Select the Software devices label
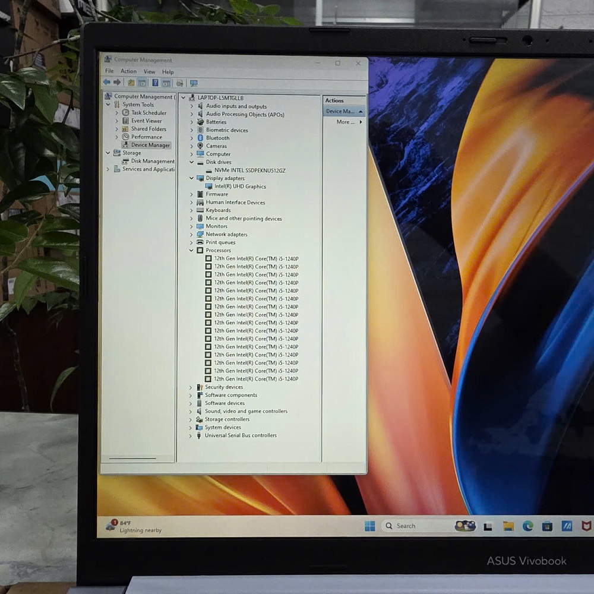This screenshot has width=594, height=594. tap(225, 403)
